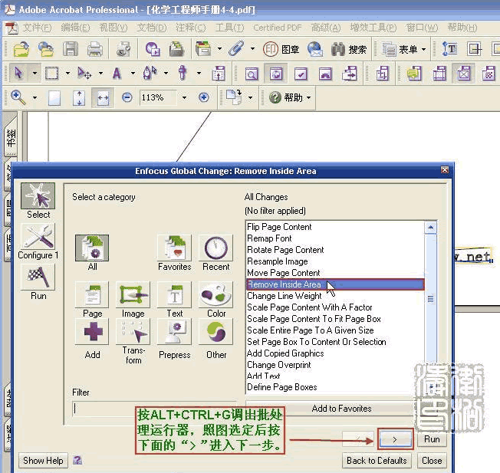Expand the 帮助 help dropdown arrow
Image resolution: width=500 pixels, height=473 pixels.
coord(308,97)
